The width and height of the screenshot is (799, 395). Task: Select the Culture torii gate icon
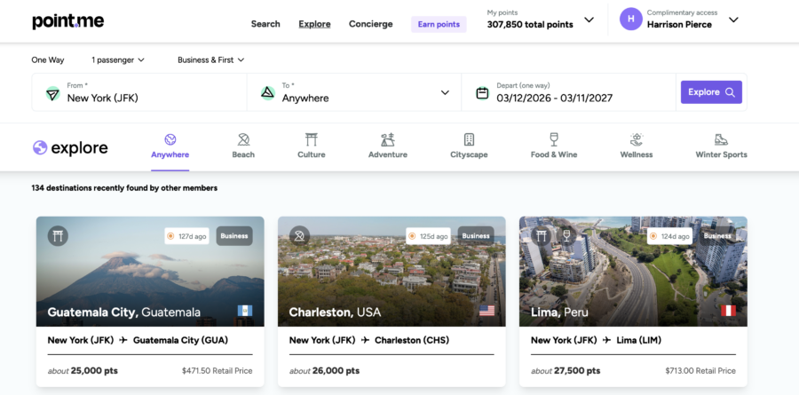[x=311, y=139]
